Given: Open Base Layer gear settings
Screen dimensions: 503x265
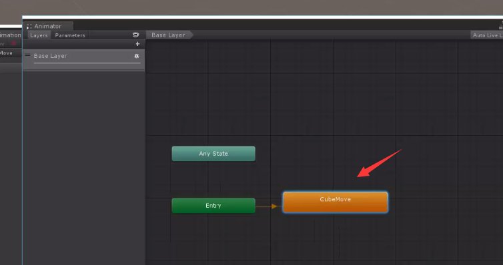Looking at the screenshot, I should [x=137, y=56].
